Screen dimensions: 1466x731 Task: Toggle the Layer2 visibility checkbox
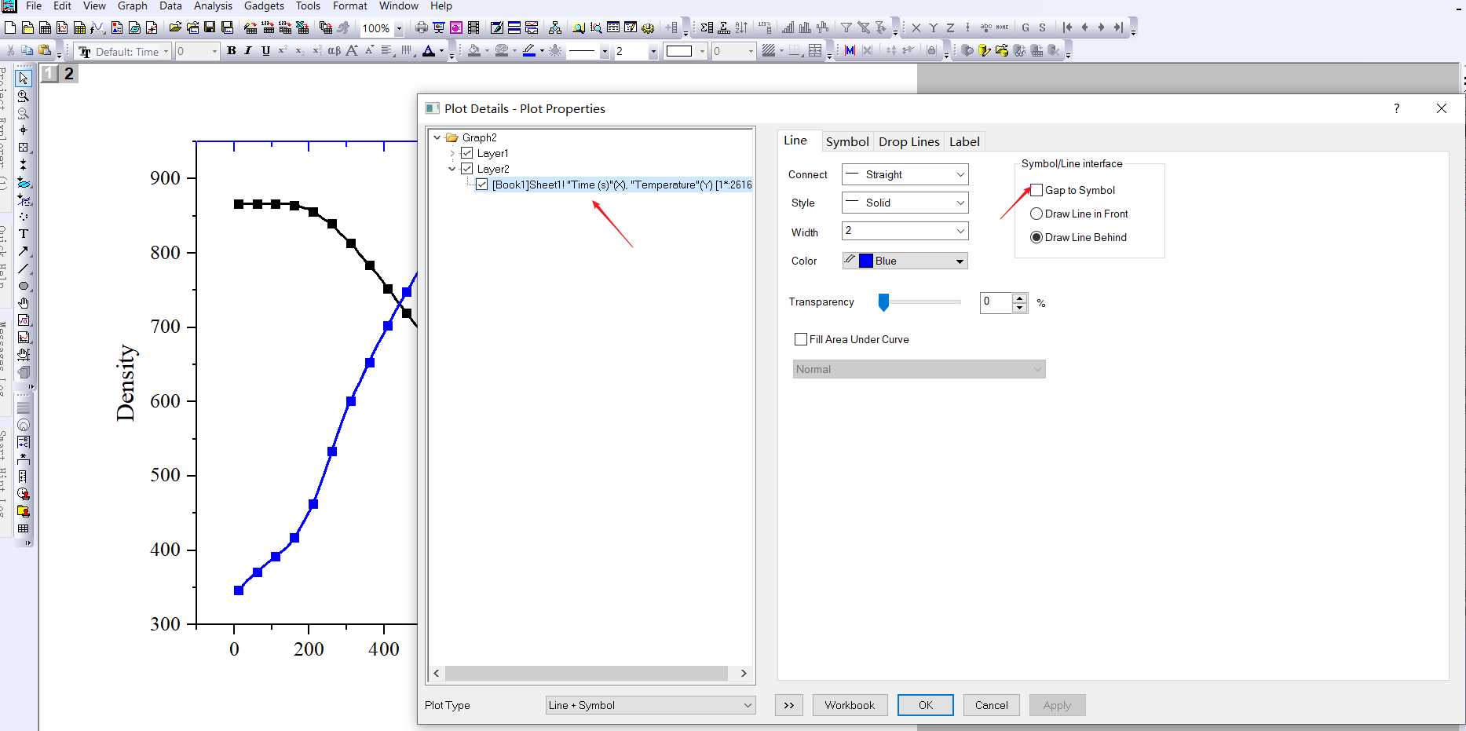tap(466, 169)
